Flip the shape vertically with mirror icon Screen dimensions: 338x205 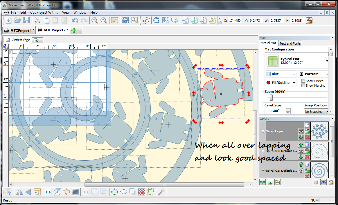tap(28, 191)
